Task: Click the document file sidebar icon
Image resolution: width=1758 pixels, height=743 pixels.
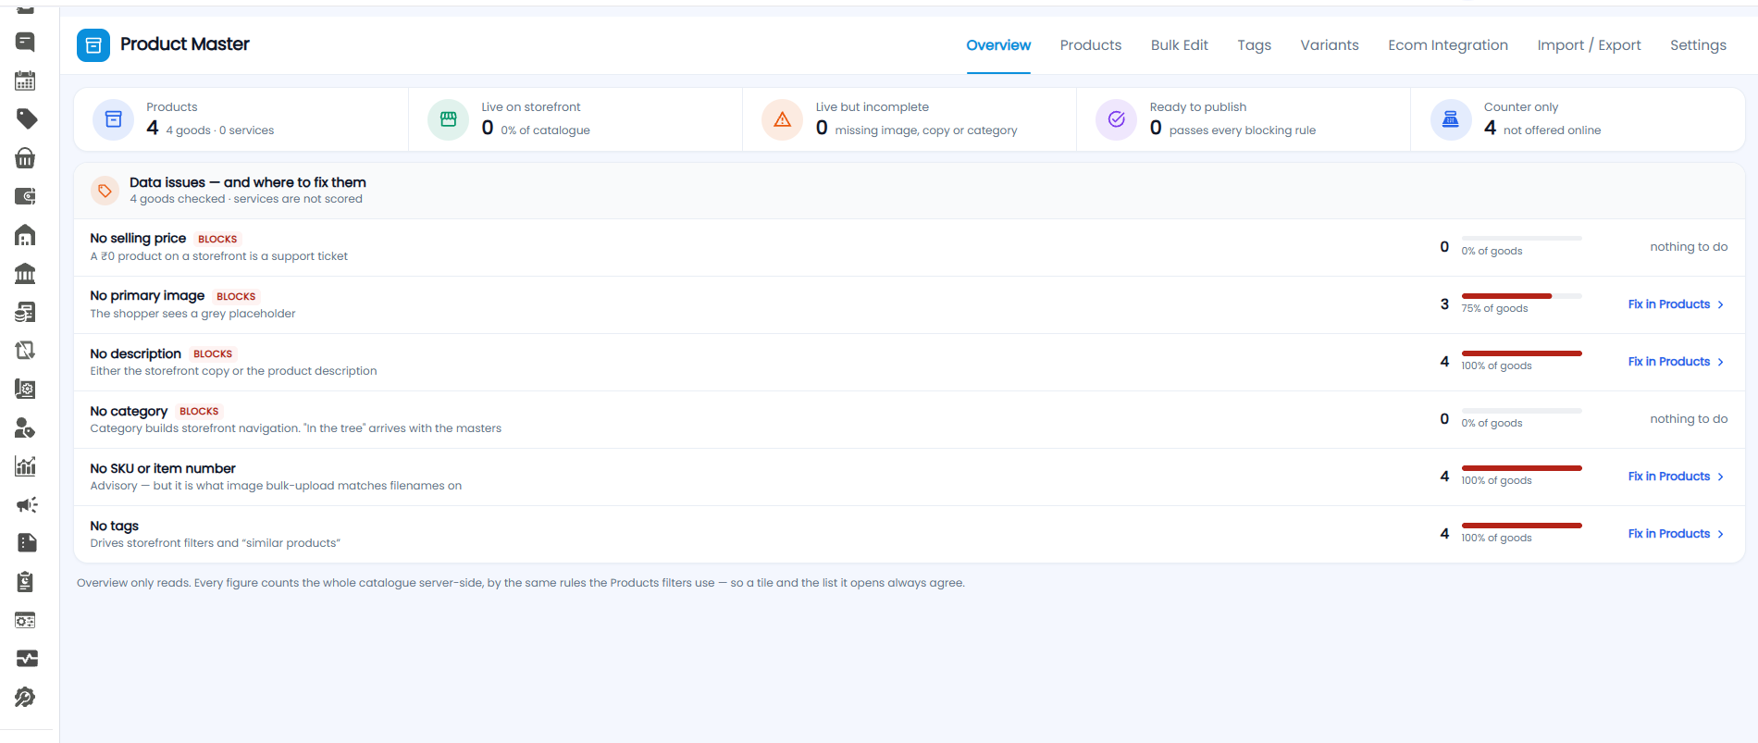Action: pyautogui.click(x=26, y=542)
